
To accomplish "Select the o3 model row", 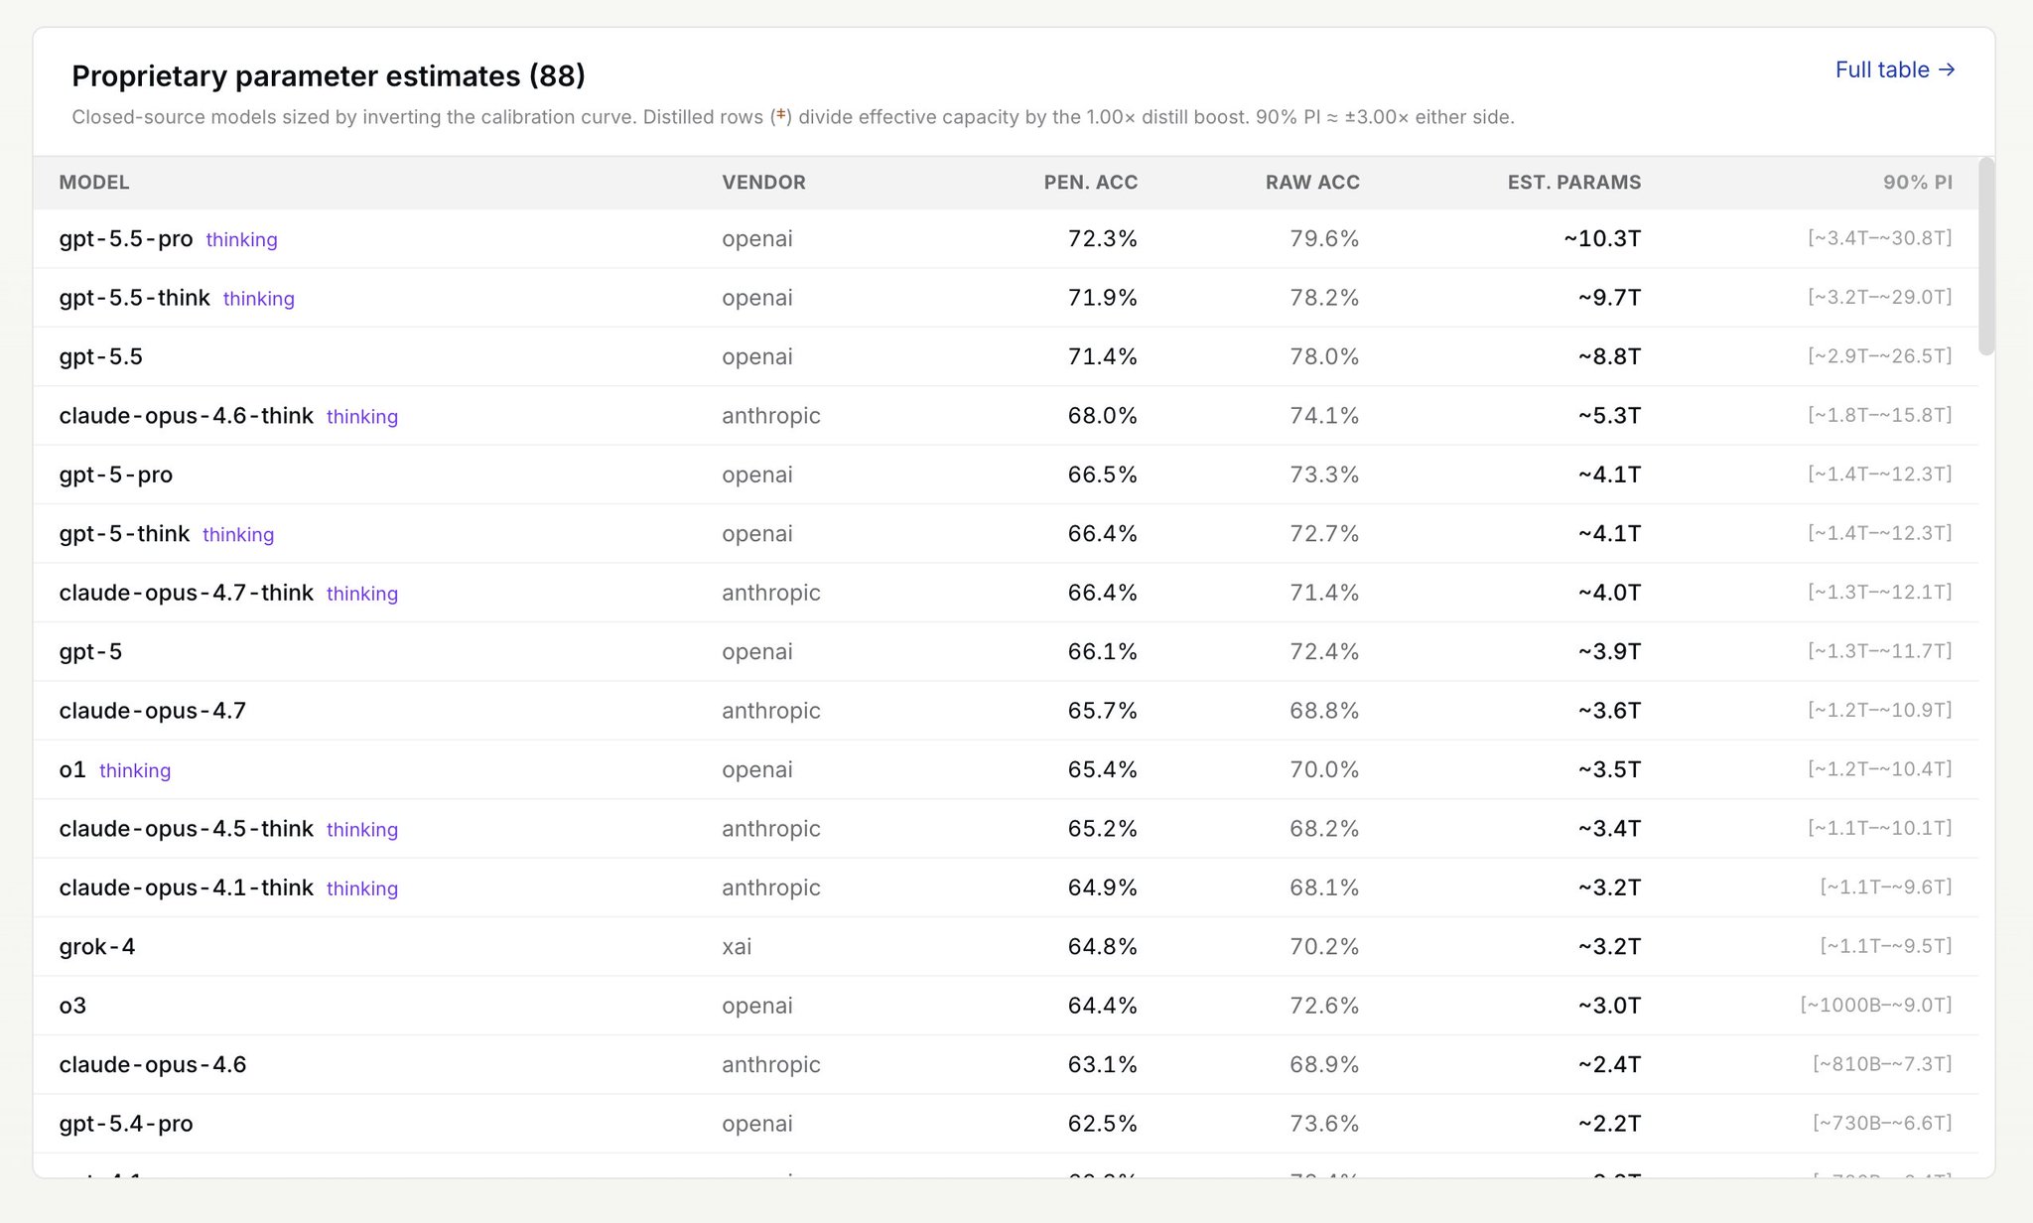I will coord(1006,1006).
